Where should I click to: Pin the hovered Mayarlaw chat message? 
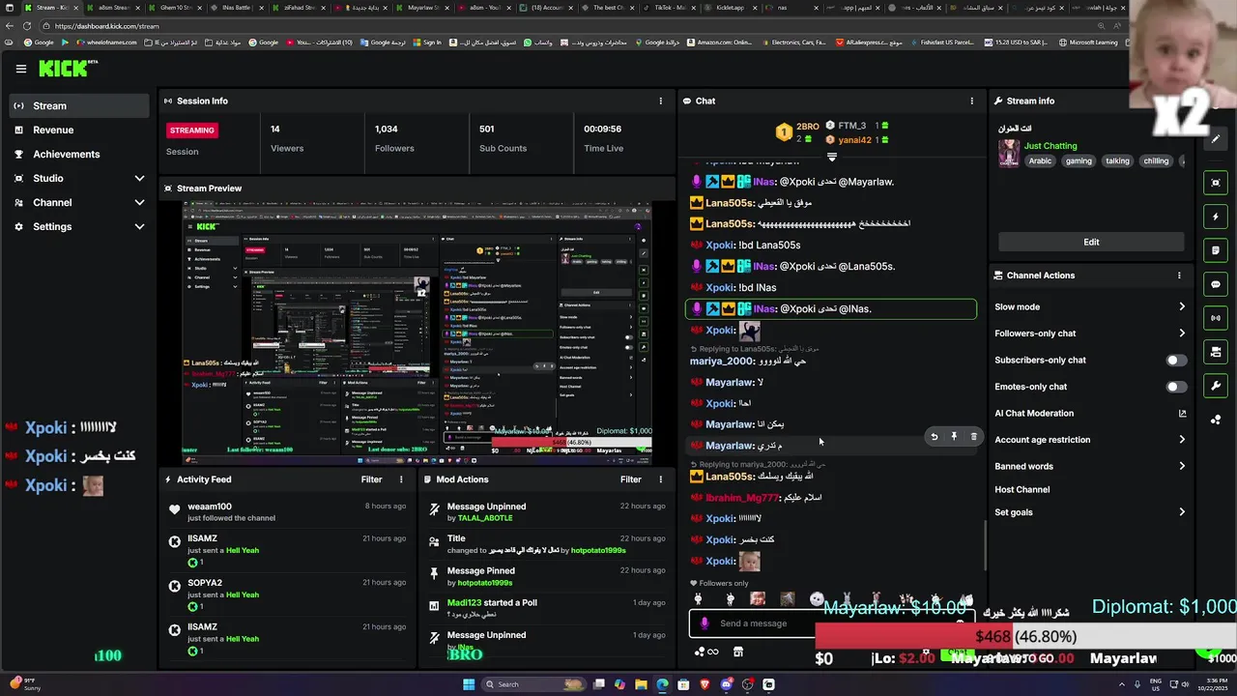coord(954,437)
